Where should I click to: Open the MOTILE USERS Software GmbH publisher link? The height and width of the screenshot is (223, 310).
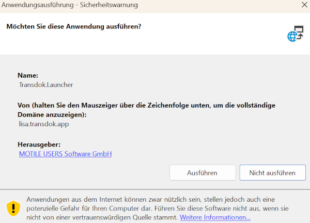point(65,154)
